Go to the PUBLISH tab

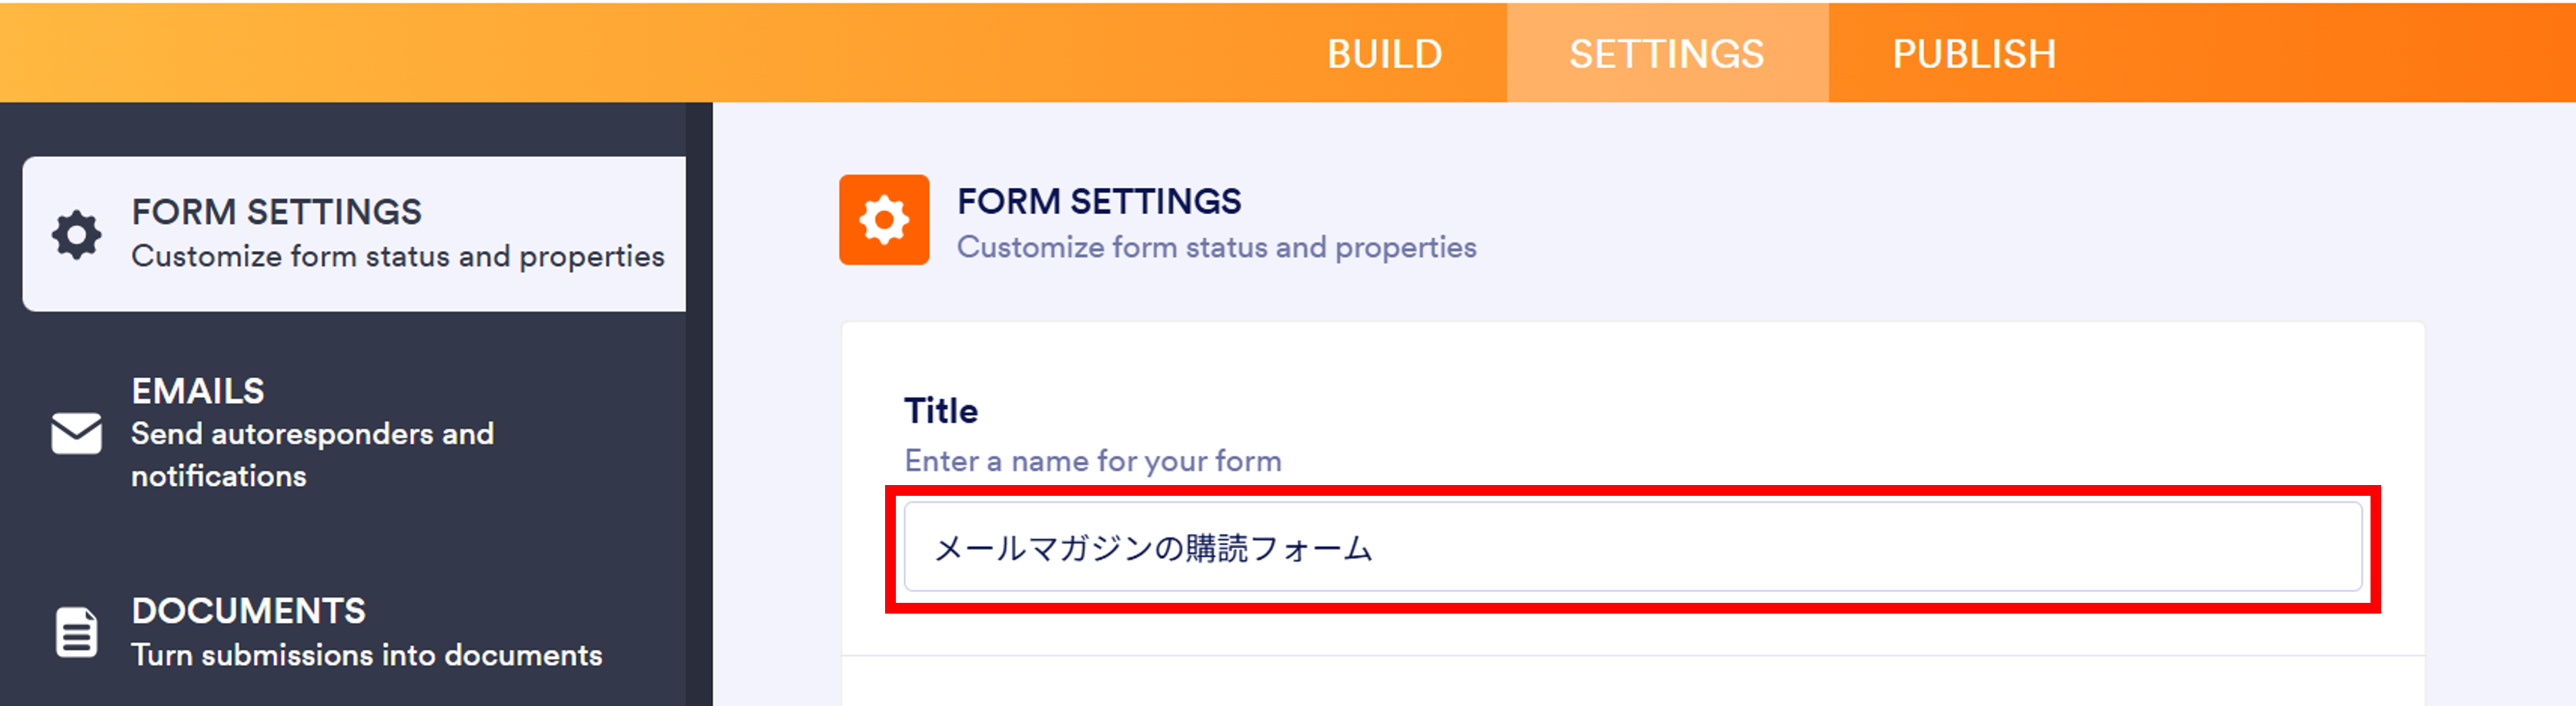1973,54
